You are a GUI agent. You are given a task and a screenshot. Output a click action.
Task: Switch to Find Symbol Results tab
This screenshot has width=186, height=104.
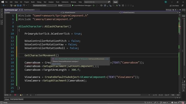pos(17,99)
